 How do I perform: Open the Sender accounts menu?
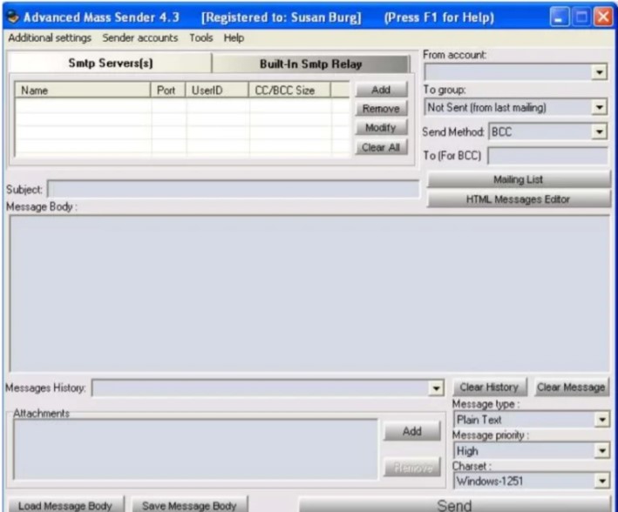(x=139, y=38)
